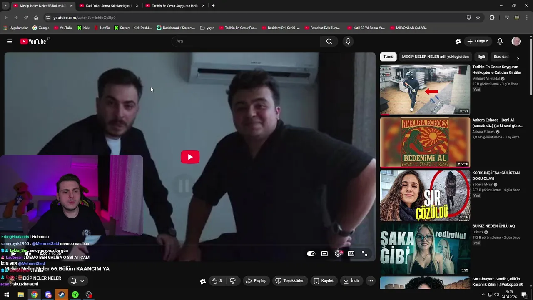
Task: Open Tarihin En Cesur Soygunu video thumbnail
Action: [x=425, y=90]
